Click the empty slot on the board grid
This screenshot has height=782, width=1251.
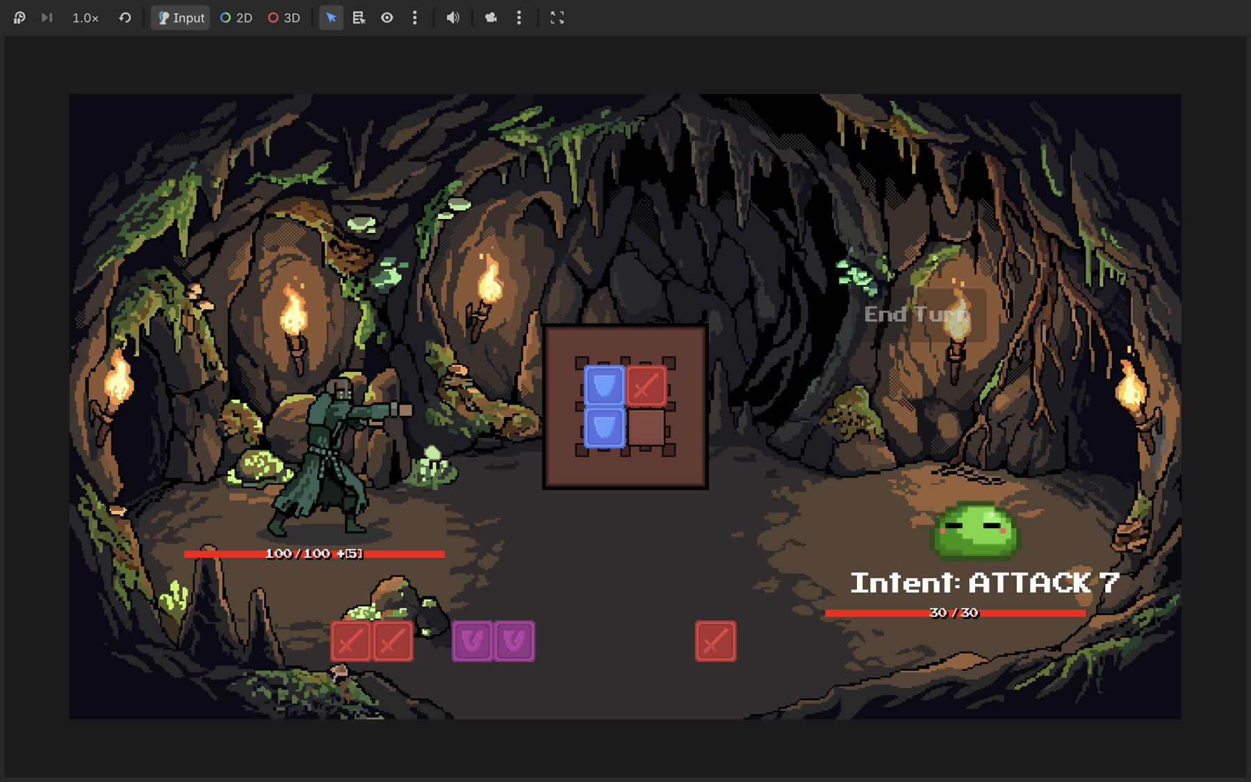coord(646,427)
